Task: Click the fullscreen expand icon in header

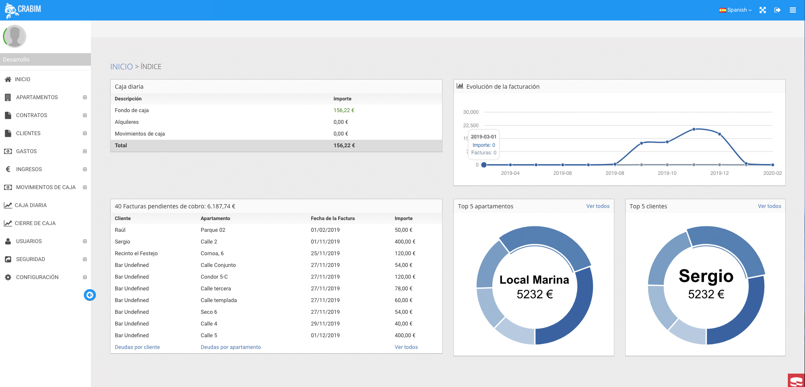Action: pos(763,10)
